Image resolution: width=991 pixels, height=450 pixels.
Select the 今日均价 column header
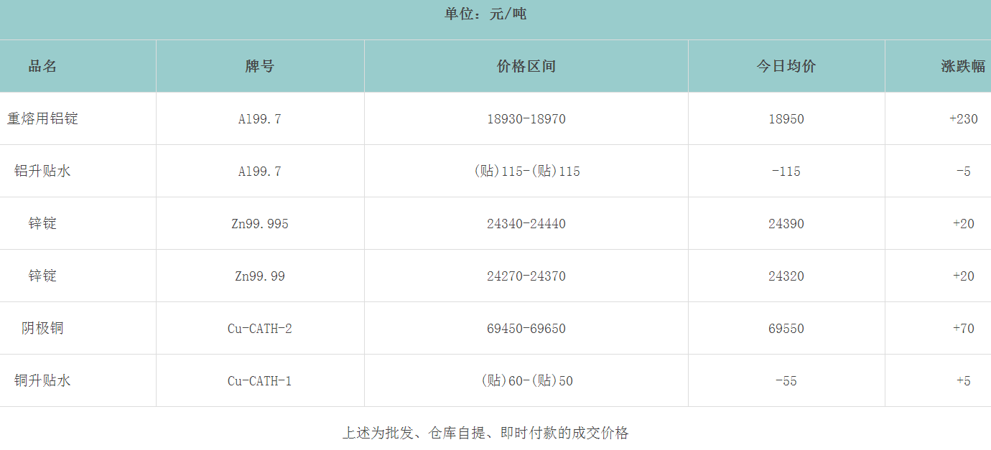click(x=786, y=66)
